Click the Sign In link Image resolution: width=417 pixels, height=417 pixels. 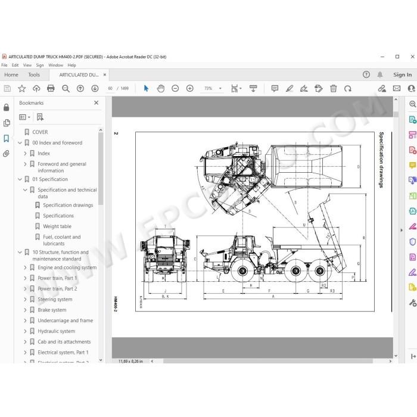[402, 74]
